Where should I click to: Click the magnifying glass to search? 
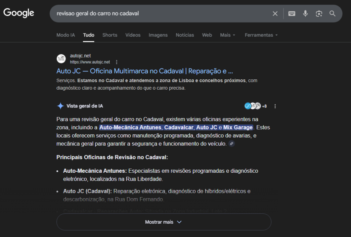332,14
